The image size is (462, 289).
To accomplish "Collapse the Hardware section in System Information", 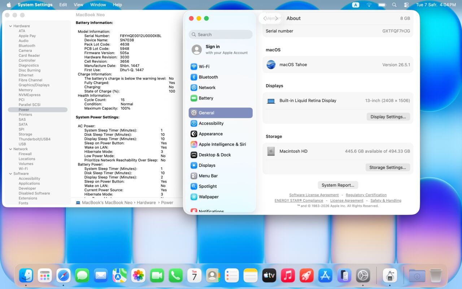I will click(10, 26).
